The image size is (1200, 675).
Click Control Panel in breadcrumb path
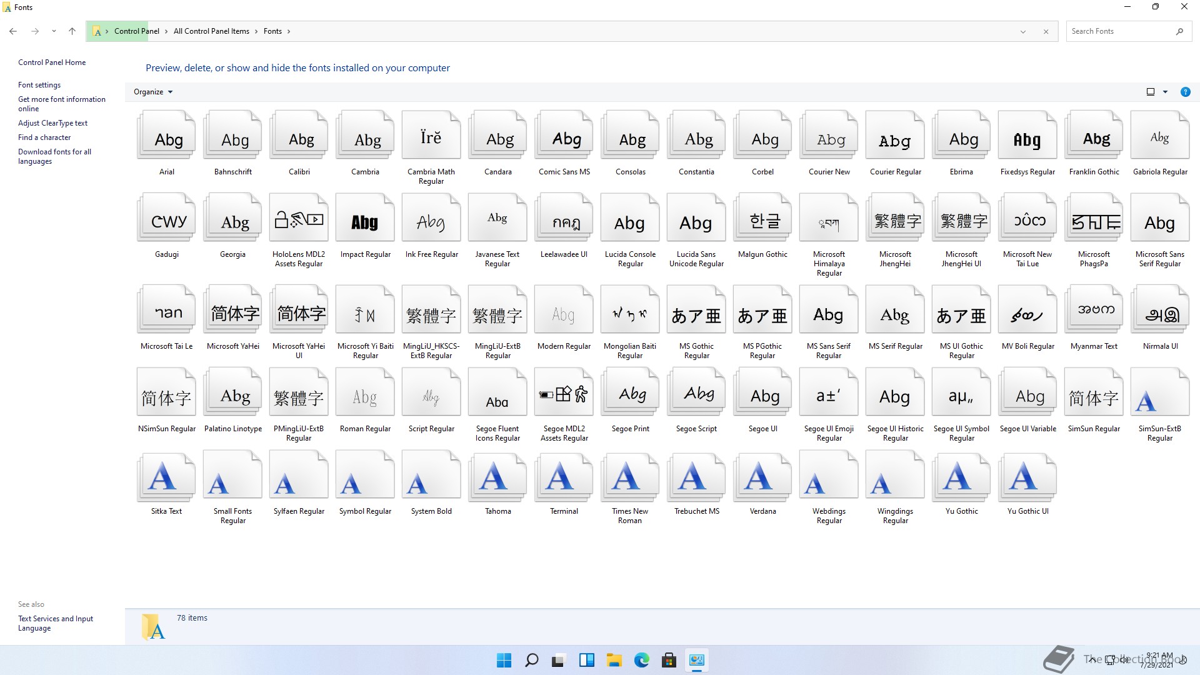pyautogui.click(x=136, y=31)
